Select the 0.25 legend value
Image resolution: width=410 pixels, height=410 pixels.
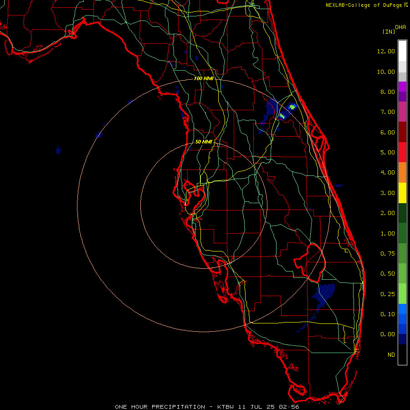coord(387,294)
